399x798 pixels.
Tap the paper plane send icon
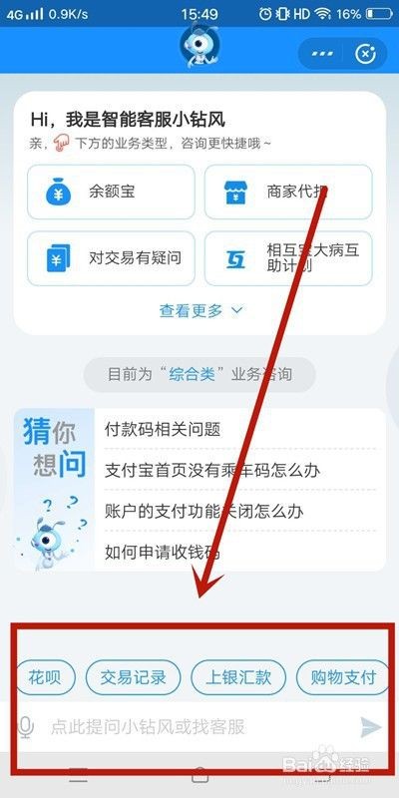(x=371, y=727)
